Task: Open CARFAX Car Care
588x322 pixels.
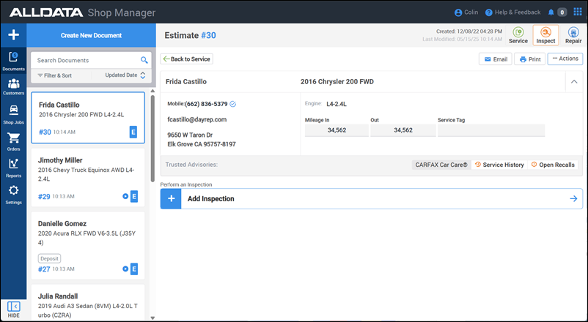Action: 441,165
